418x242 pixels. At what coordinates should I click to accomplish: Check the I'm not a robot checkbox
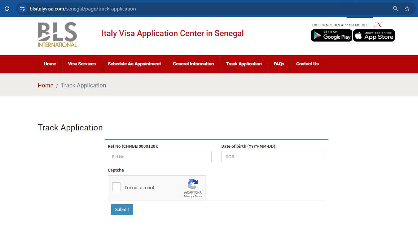(116, 186)
